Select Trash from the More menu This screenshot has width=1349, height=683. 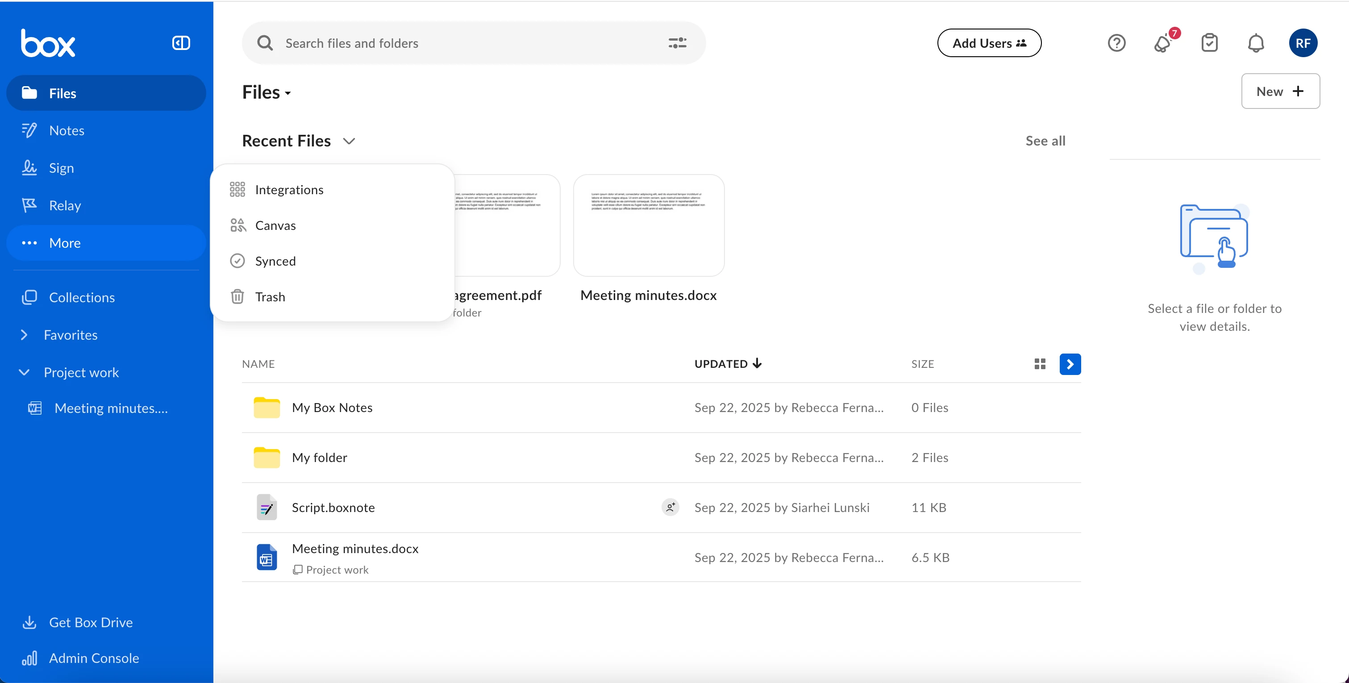tap(270, 297)
